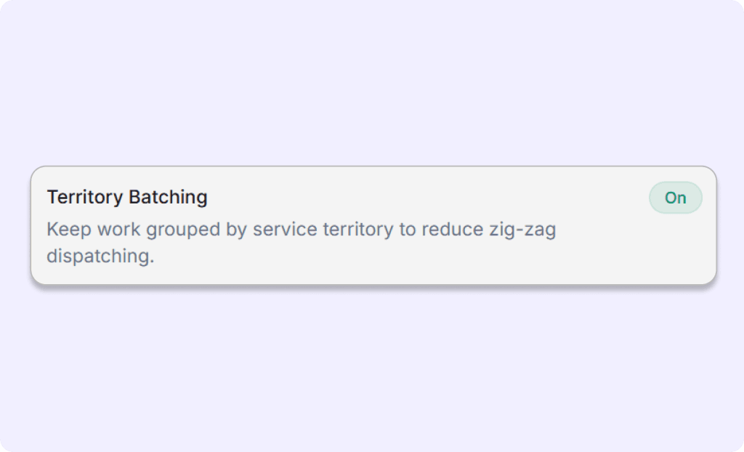Image resolution: width=744 pixels, height=452 pixels.
Task: Disable the Territory Batching setting
Action: tap(675, 197)
